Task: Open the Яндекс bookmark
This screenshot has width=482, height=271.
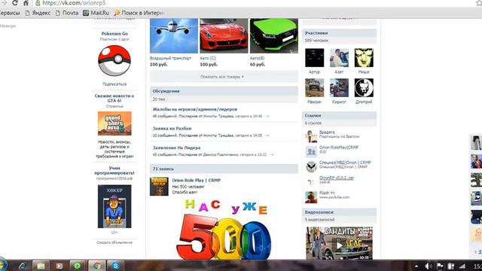Action: [38, 13]
